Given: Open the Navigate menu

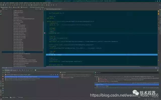Looking at the screenshot, I should [x=12, y=3].
